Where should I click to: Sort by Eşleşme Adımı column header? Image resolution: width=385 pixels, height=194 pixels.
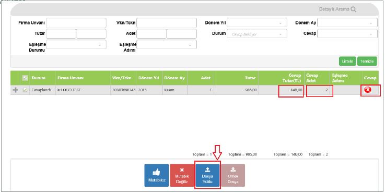tap(346, 78)
